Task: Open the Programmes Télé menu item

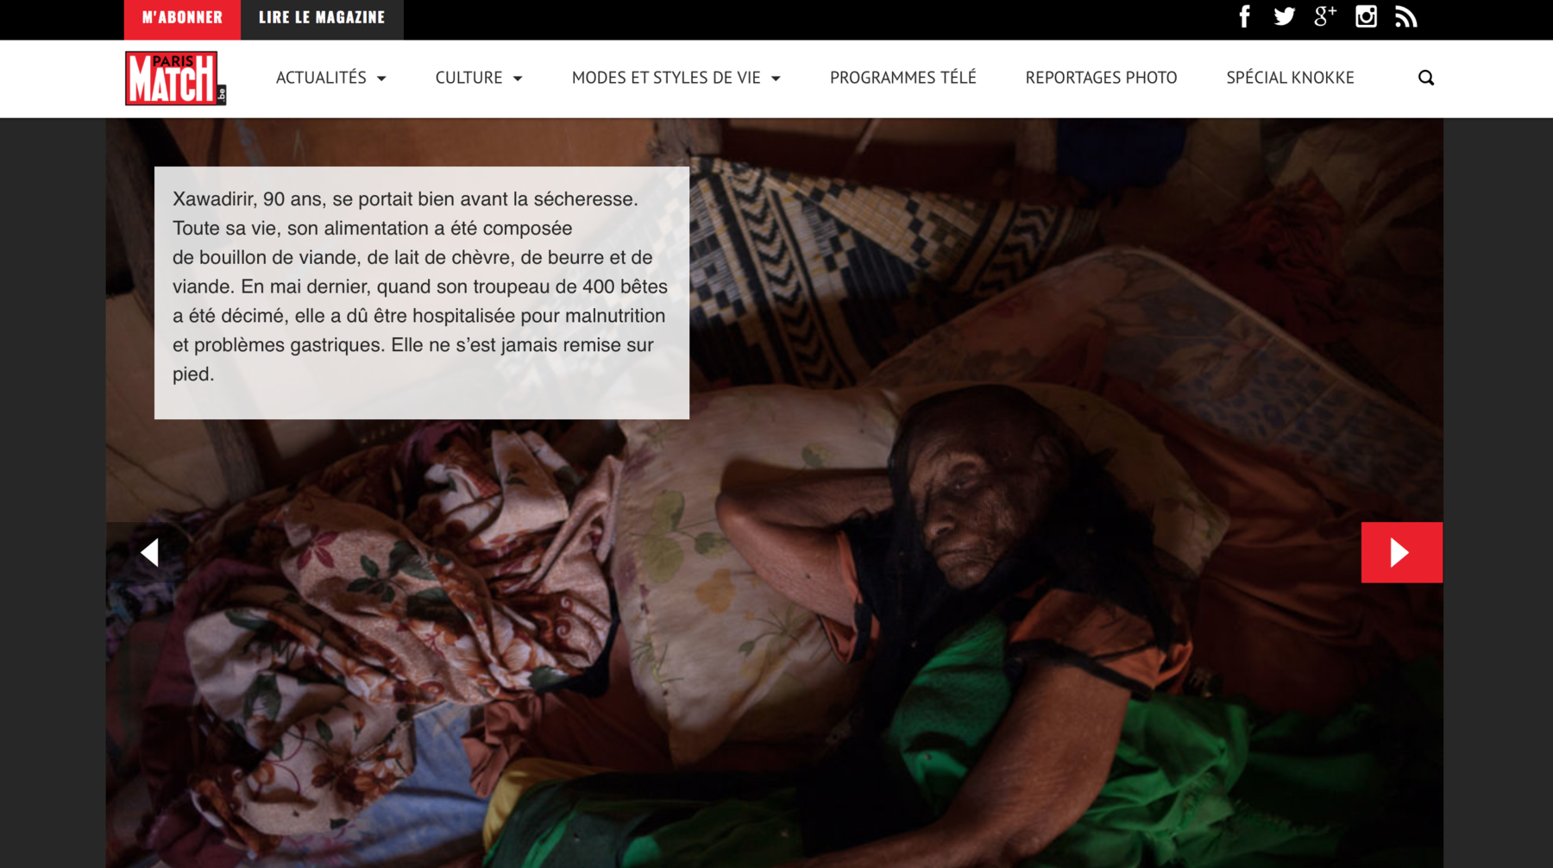Action: [903, 78]
